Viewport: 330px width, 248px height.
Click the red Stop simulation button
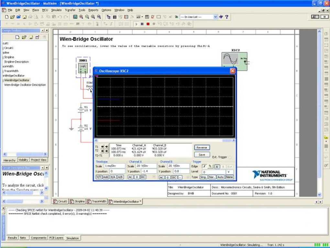pyautogui.click(x=148, y=24)
